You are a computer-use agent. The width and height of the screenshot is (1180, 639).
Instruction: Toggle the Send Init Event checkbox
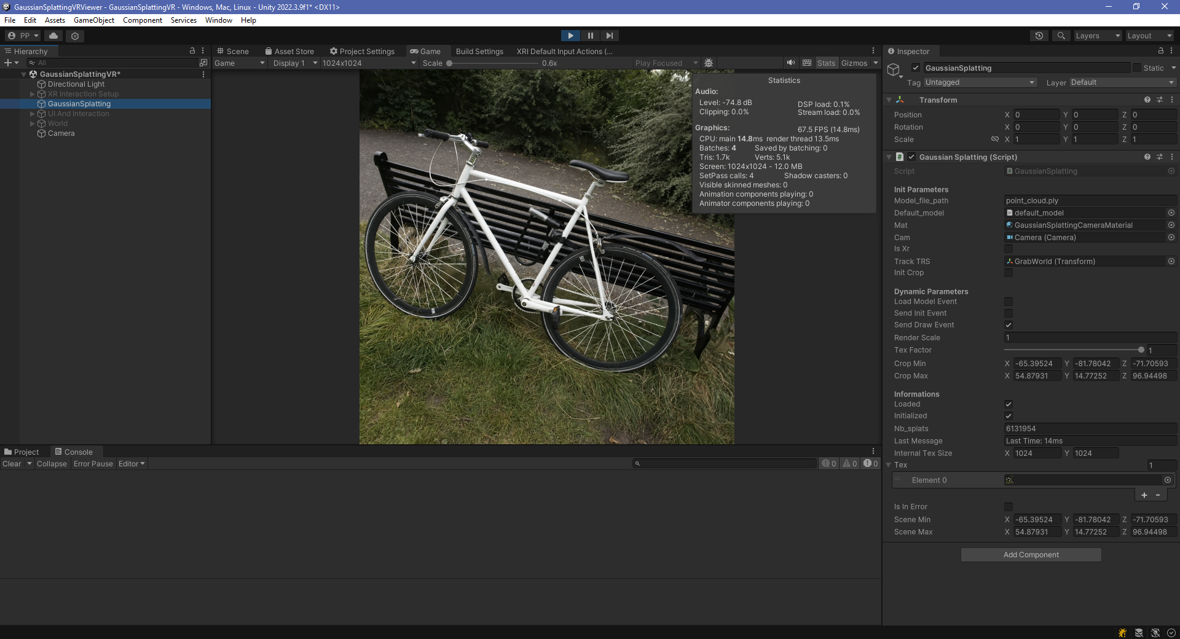1009,313
